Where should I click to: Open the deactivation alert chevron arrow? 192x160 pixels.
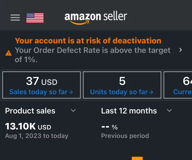point(181,50)
